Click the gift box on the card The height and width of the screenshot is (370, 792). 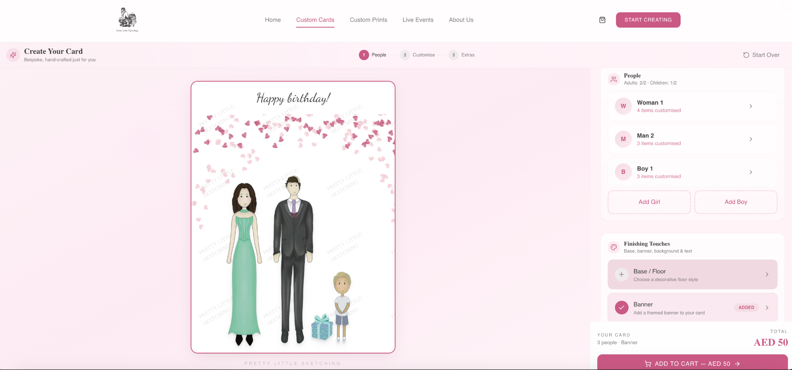[x=322, y=327]
